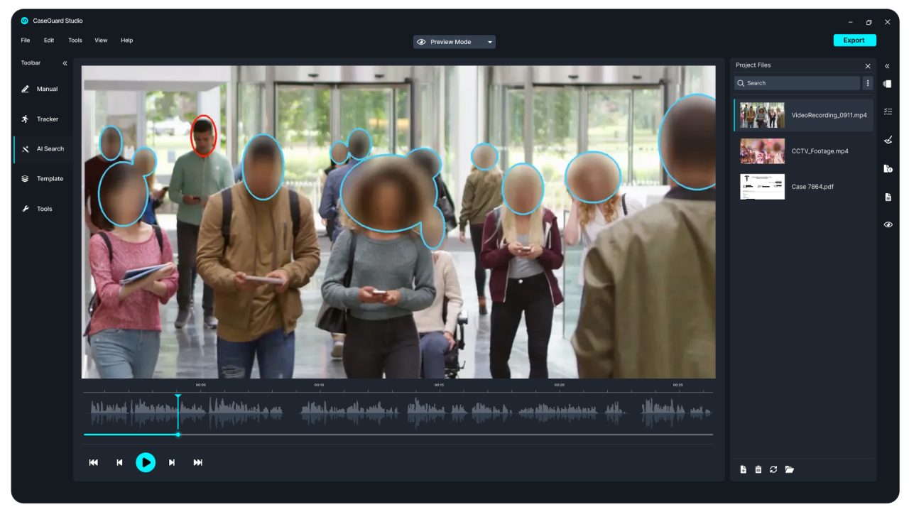This screenshot has height=512, width=909.
Task: Click the red-outlined unblurred face selection
Action: point(203,136)
